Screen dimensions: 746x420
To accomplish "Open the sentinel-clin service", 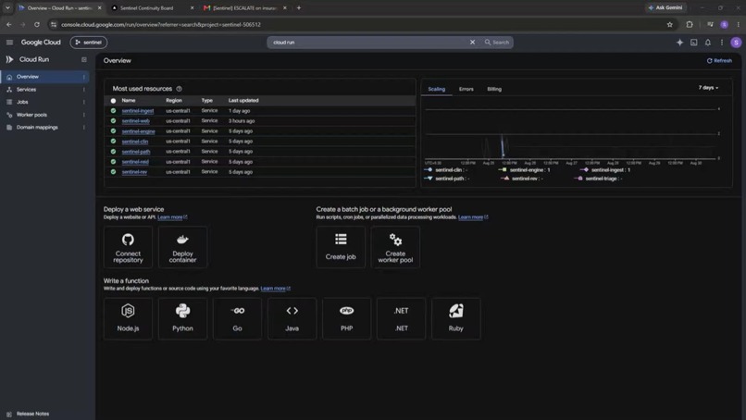I will point(134,142).
